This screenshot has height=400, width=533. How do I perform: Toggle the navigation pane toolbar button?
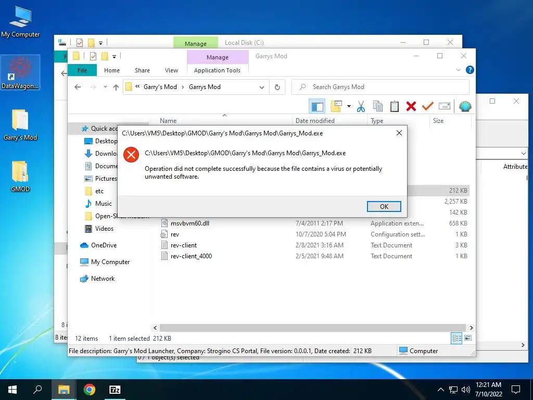[317, 106]
